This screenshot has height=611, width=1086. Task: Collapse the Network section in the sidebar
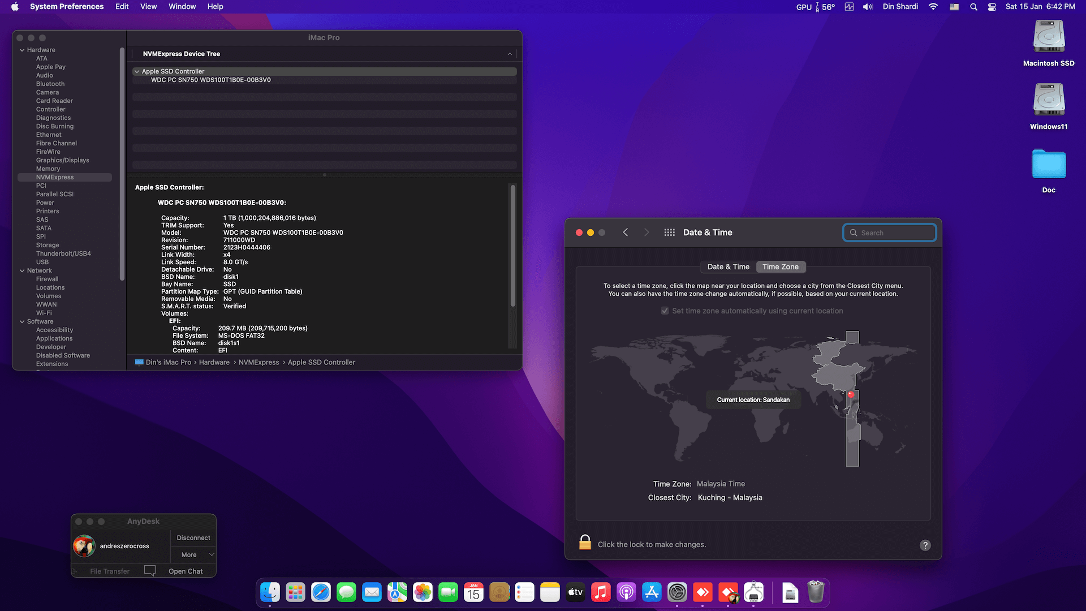pos(22,270)
